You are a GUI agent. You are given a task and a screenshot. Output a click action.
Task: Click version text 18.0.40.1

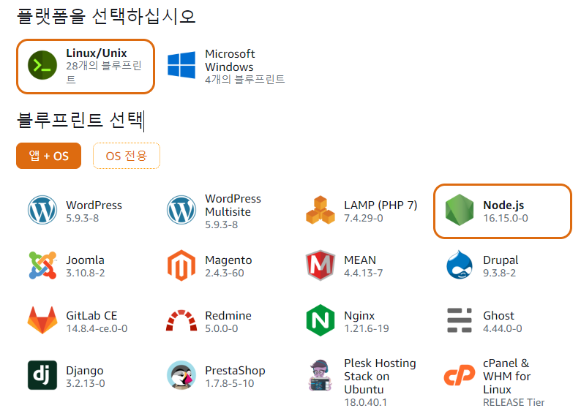click(x=365, y=402)
